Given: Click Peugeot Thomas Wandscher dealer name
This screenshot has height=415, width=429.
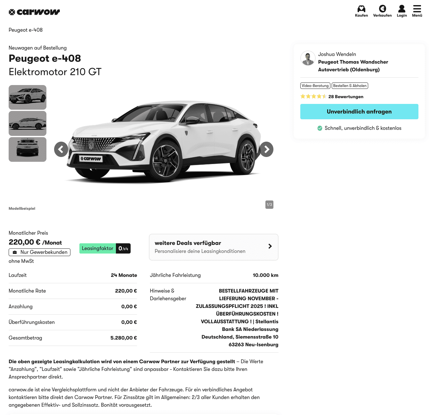Looking at the screenshot, I should pyautogui.click(x=353, y=66).
